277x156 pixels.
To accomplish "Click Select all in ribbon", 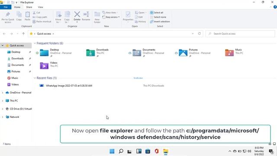I will point(157,13).
